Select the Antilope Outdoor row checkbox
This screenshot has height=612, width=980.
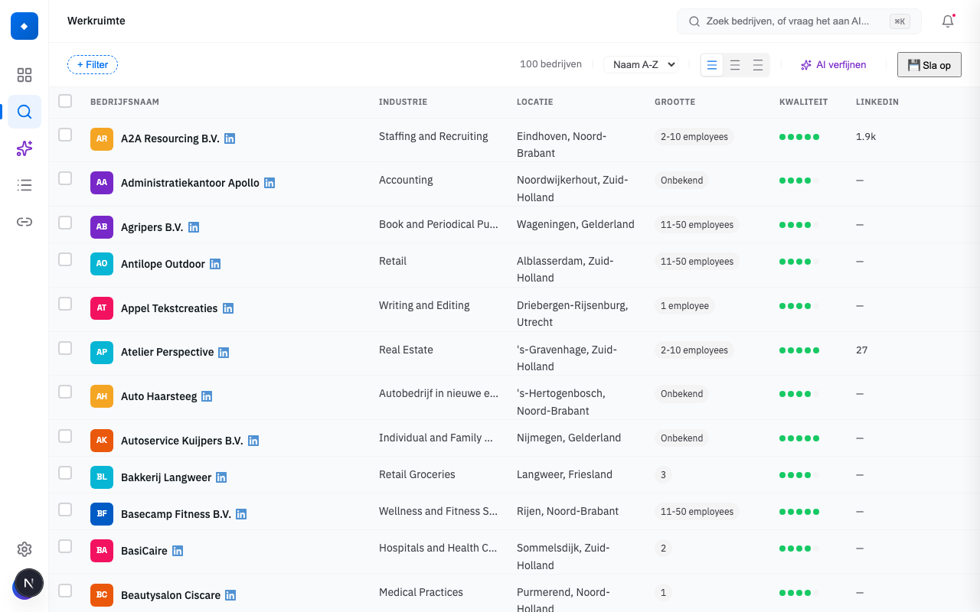coord(65,259)
